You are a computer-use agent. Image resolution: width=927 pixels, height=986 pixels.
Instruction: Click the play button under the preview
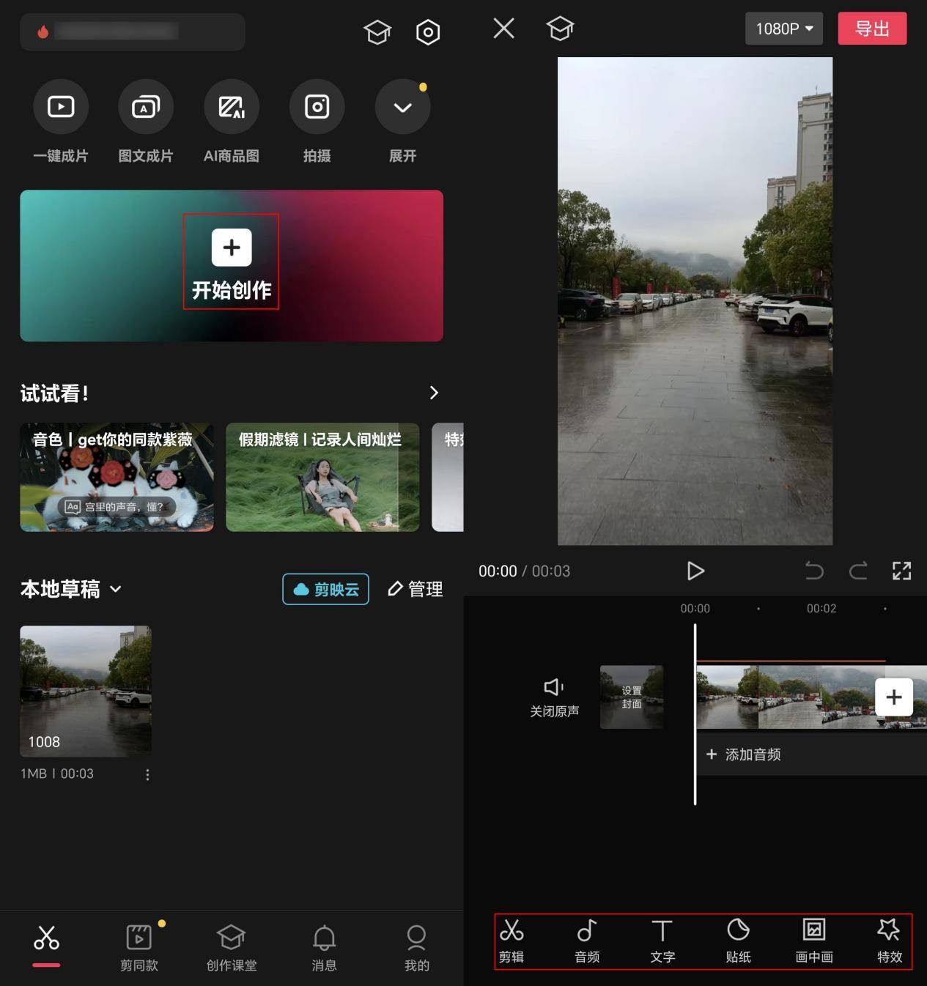point(695,571)
